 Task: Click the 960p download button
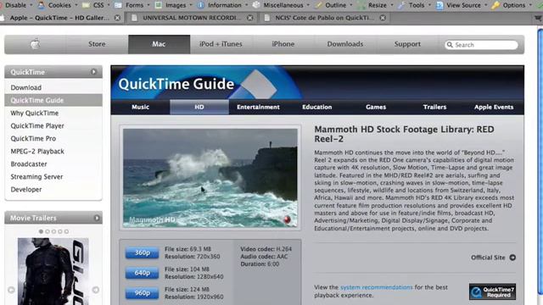[x=142, y=293]
